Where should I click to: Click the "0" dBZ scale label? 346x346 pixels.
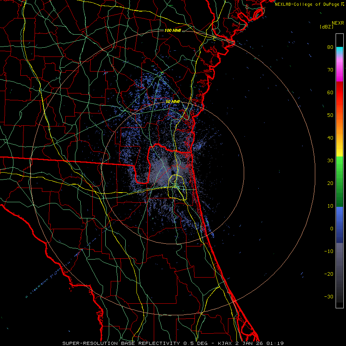pos(332,229)
